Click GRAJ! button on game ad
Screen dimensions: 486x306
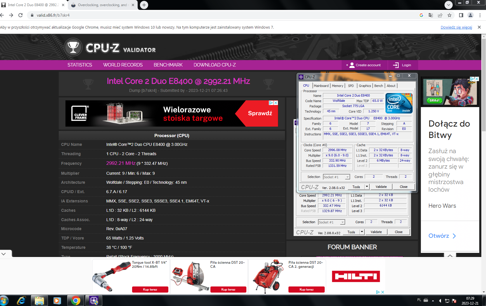(435, 100)
